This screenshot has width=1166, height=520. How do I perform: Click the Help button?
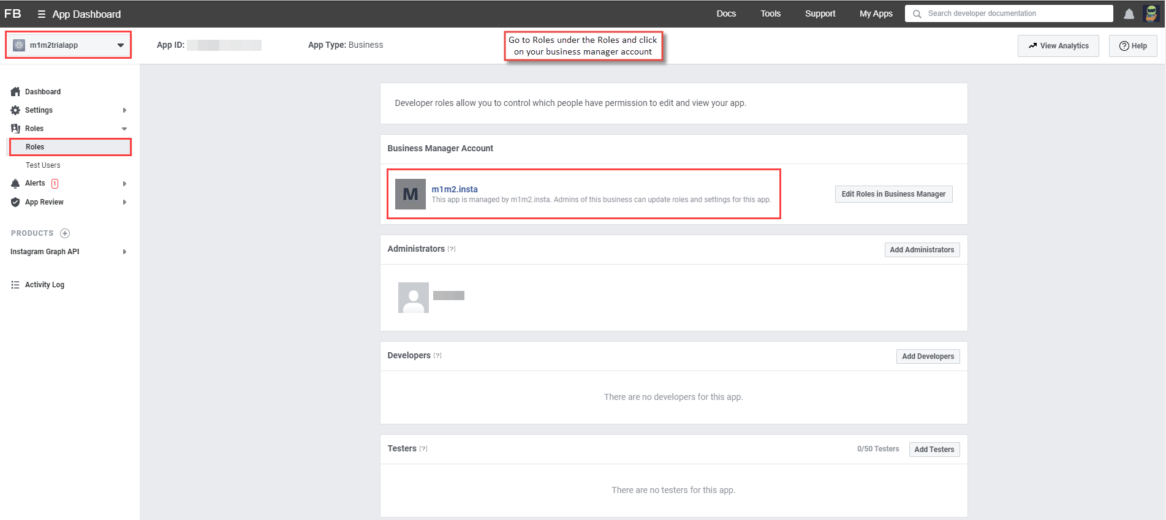tap(1133, 46)
